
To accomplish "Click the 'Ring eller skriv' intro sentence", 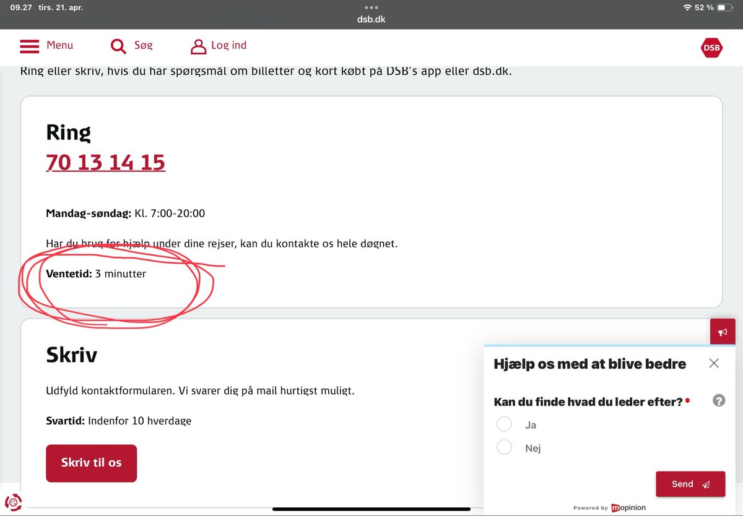I will 267,70.
